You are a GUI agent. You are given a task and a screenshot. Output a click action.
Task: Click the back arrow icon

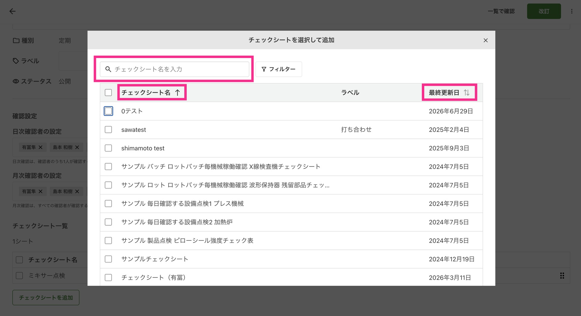[x=12, y=11]
